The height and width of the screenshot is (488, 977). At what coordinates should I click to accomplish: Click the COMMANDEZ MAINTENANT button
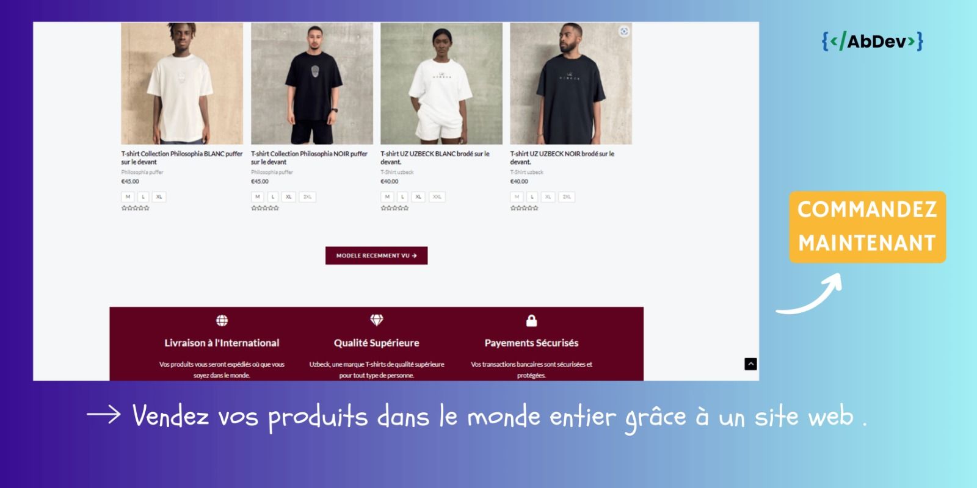[x=867, y=227]
